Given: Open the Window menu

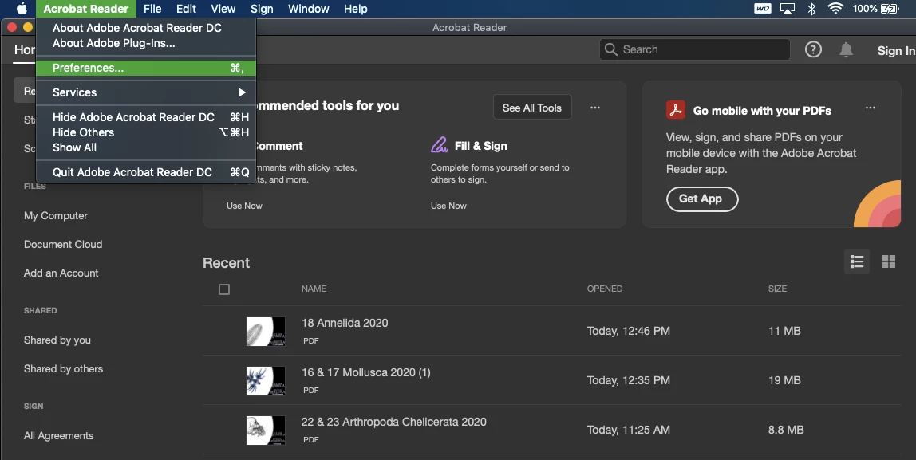Looking at the screenshot, I should coord(309,9).
